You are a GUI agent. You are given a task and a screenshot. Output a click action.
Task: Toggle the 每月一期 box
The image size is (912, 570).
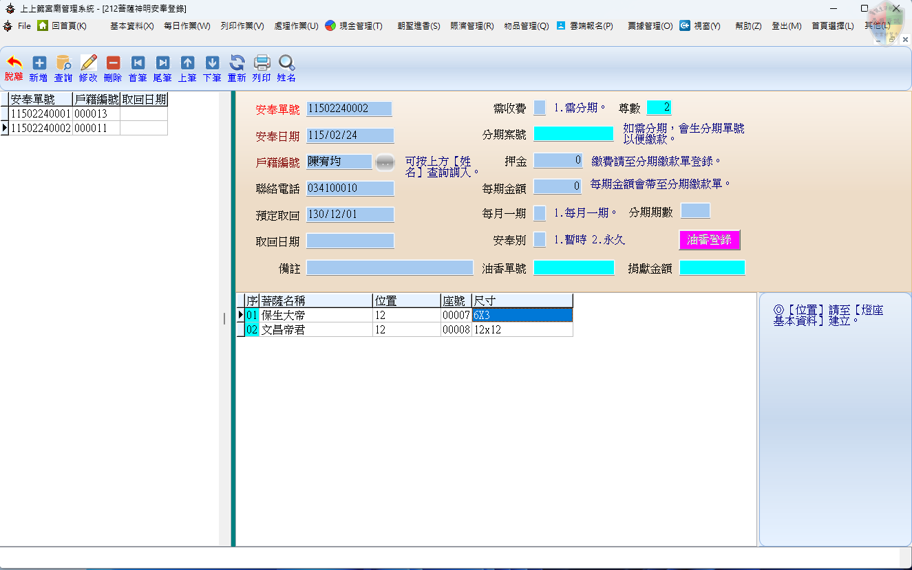540,213
